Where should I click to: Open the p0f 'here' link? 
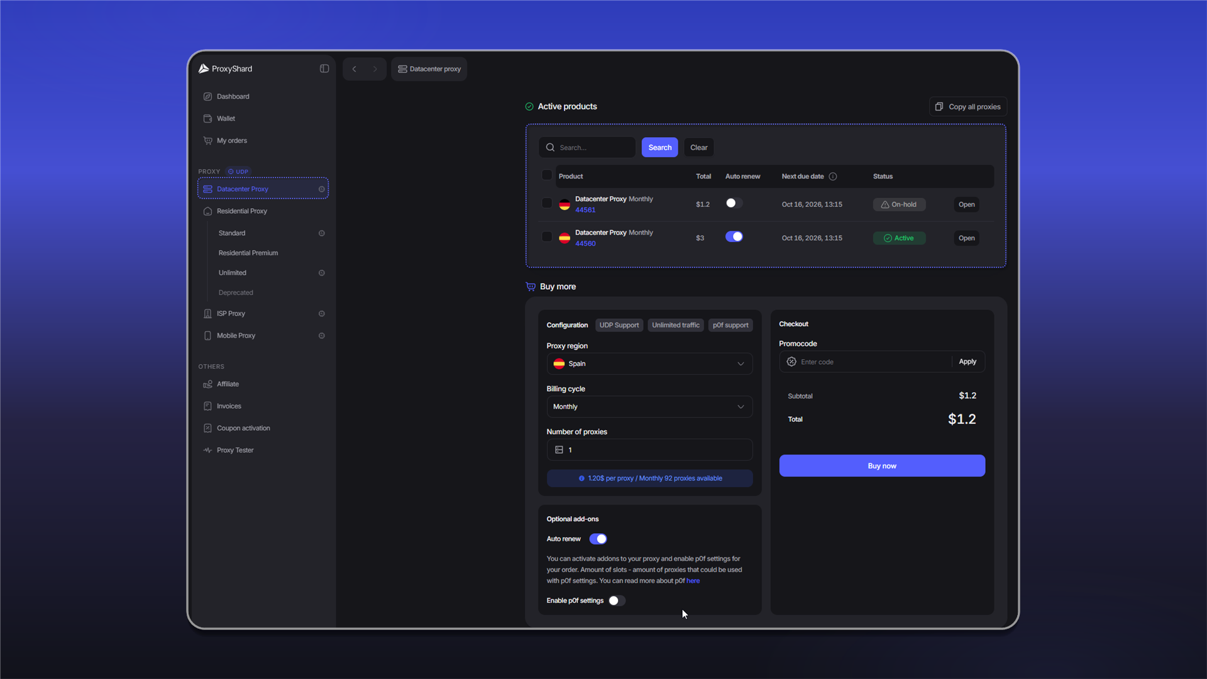(x=693, y=581)
